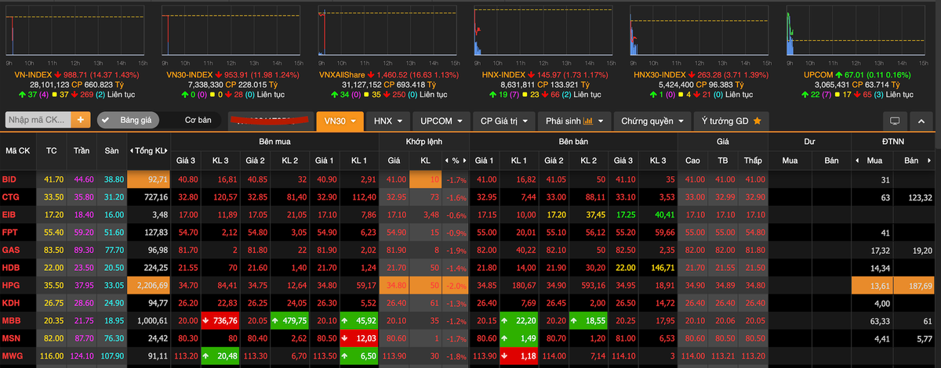Collapse the index charts with the up chevron
The image size is (941, 368).
pyautogui.click(x=921, y=121)
